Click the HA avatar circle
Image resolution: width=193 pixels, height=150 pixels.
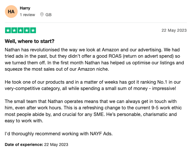11,12
